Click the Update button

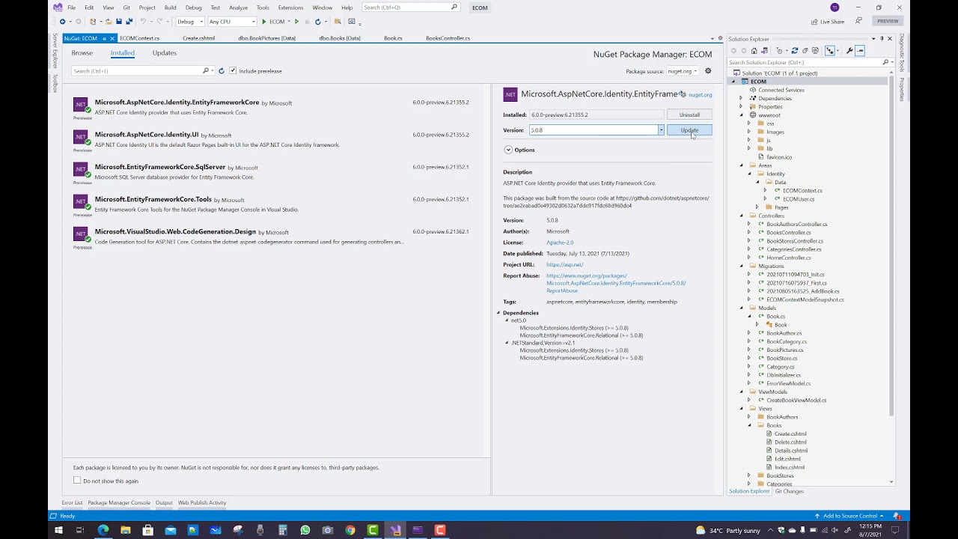tap(689, 130)
